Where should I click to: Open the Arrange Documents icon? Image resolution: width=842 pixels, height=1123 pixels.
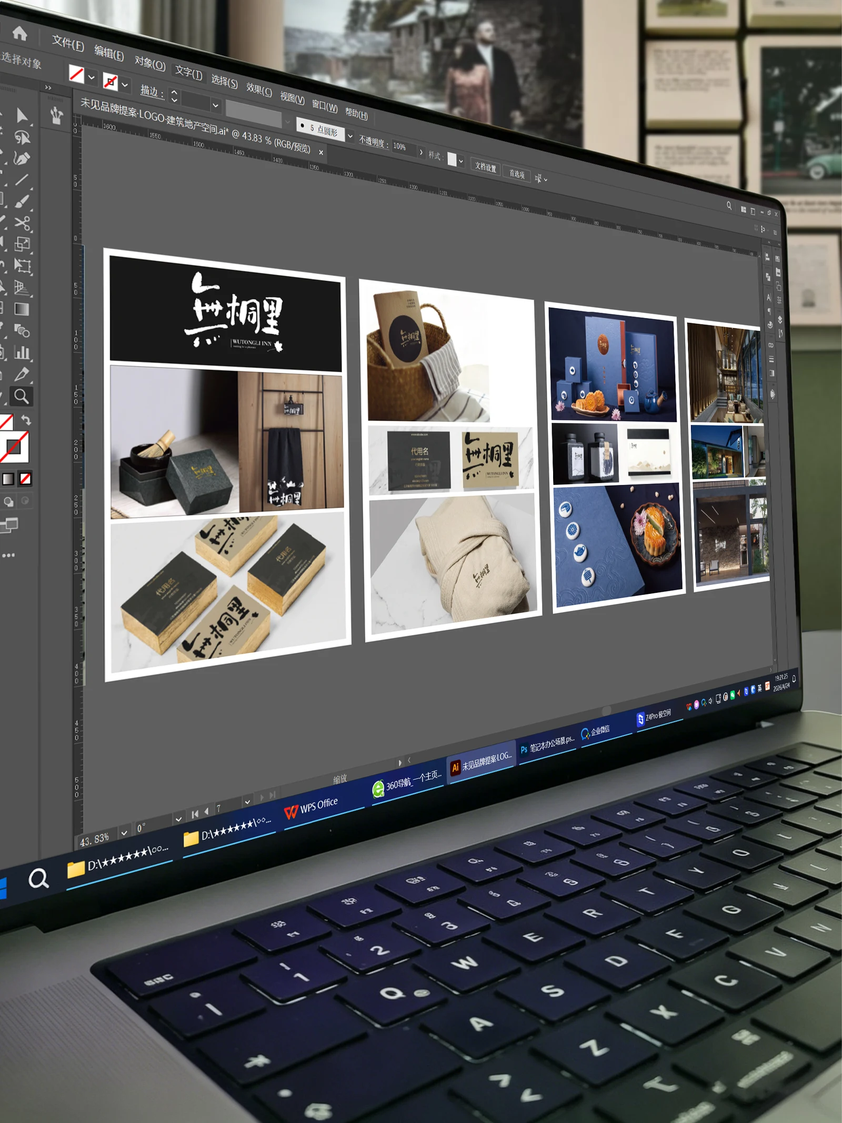click(744, 209)
